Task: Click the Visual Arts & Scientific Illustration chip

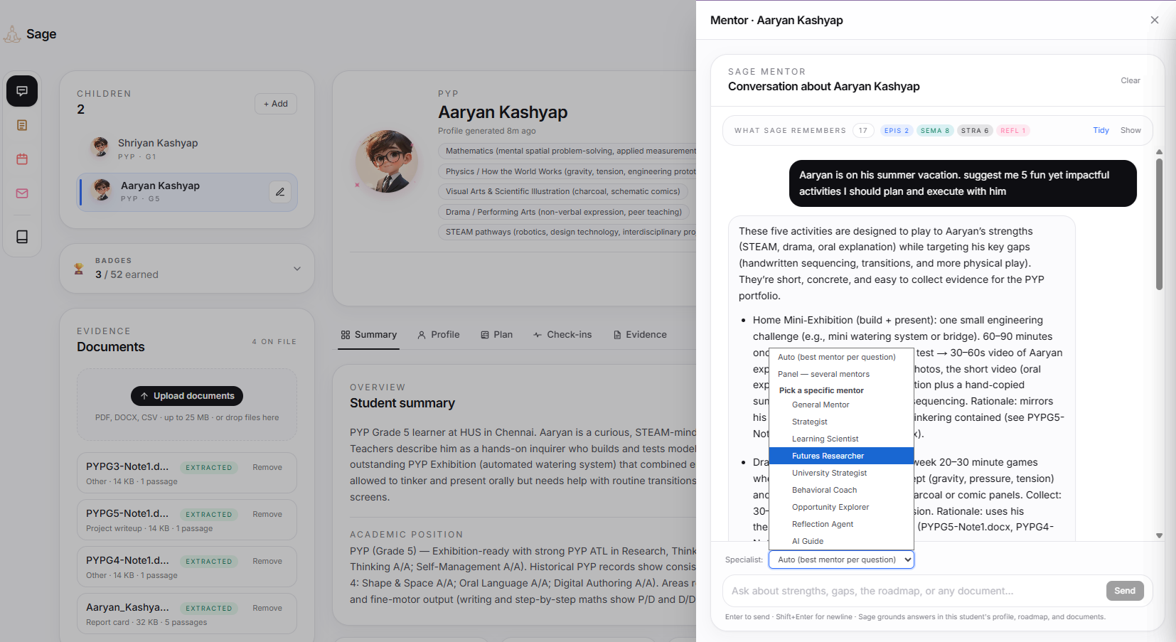Action: [562, 192]
